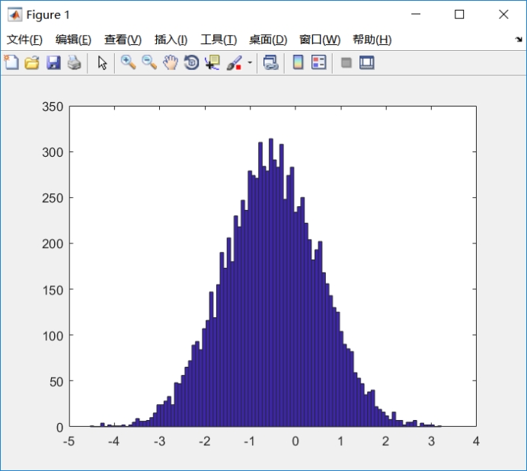The width and height of the screenshot is (527, 471).
Task: Toggle the Data Cursor tool
Action: click(x=212, y=62)
